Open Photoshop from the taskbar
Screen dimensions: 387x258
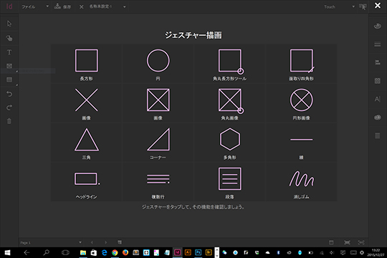click(199, 252)
